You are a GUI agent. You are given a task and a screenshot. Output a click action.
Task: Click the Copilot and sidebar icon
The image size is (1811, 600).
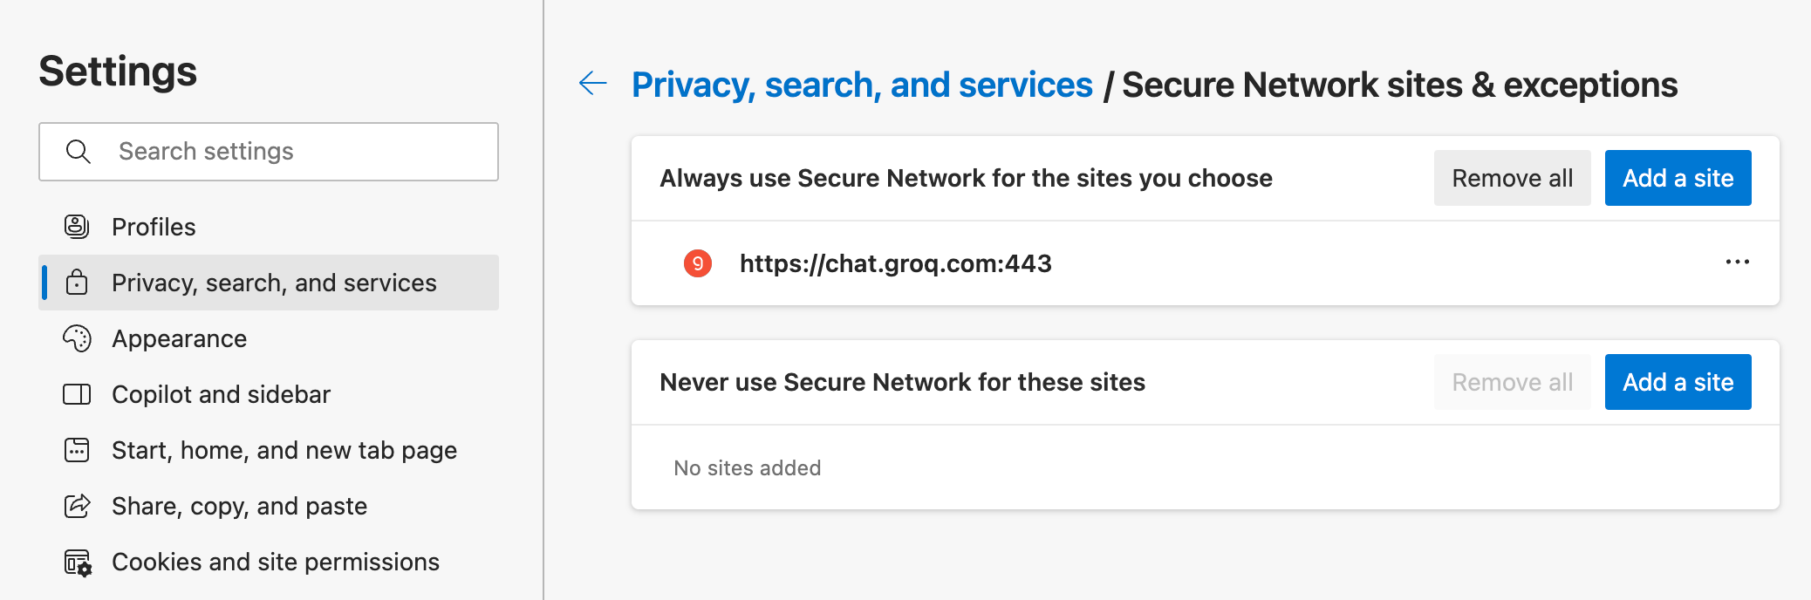pyautogui.click(x=77, y=394)
